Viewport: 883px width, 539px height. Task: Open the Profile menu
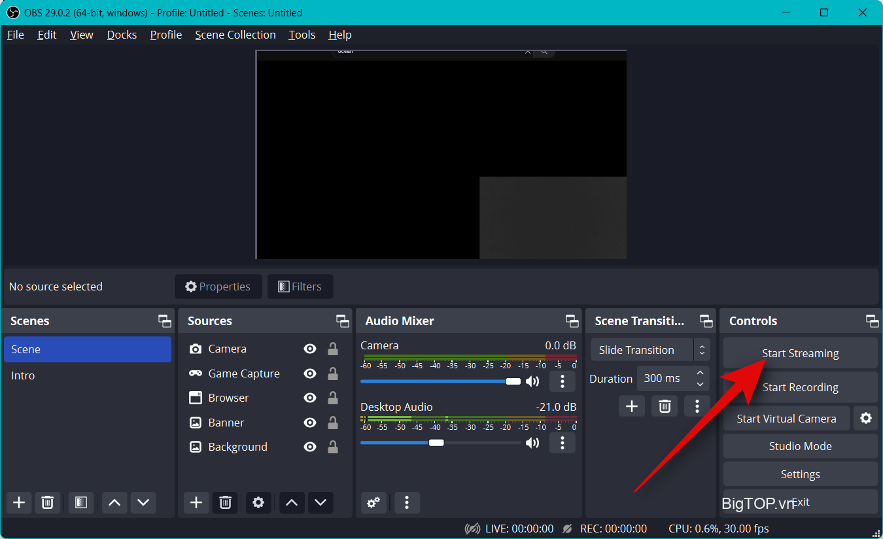click(166, 35)
